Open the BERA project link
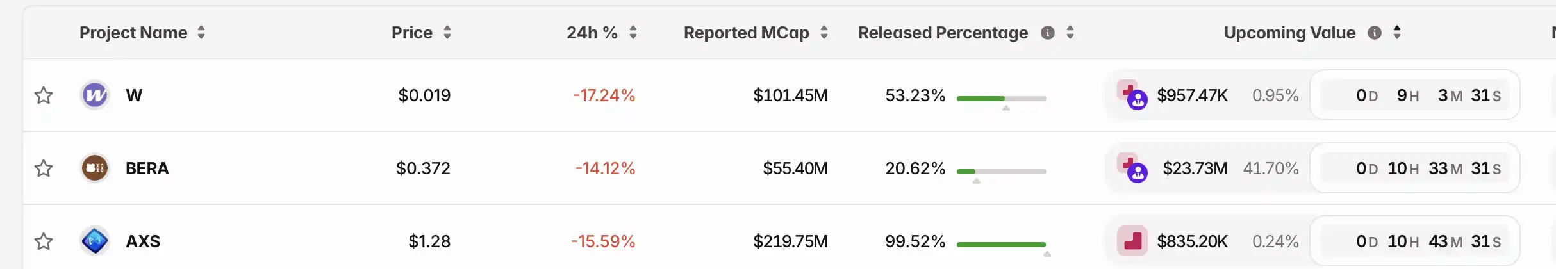Viewport: 1556px width, 269px height. 147,168
